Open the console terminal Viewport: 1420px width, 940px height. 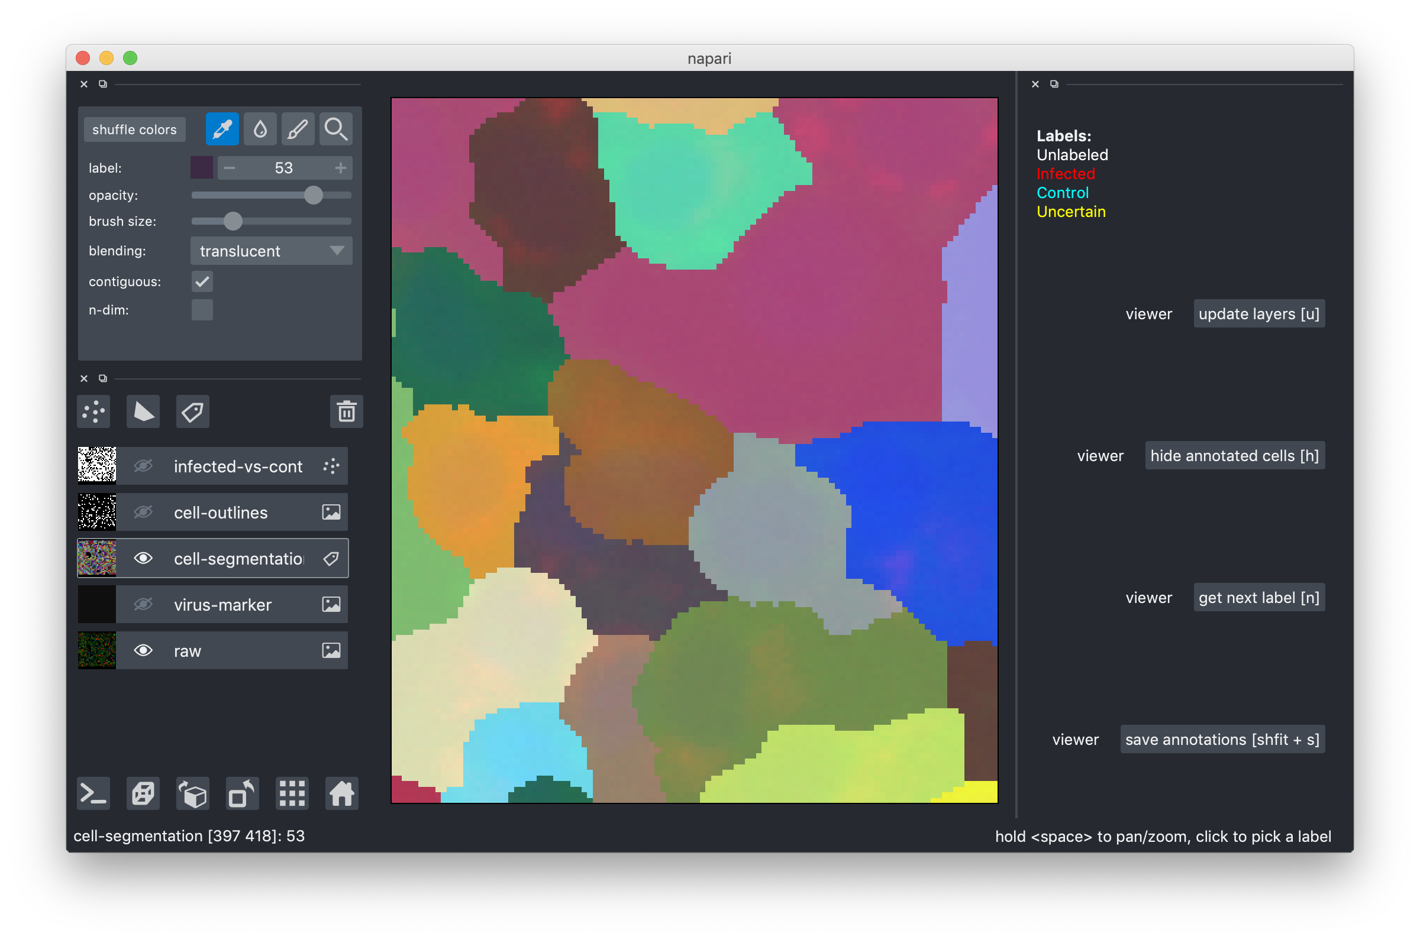point(93,794)
